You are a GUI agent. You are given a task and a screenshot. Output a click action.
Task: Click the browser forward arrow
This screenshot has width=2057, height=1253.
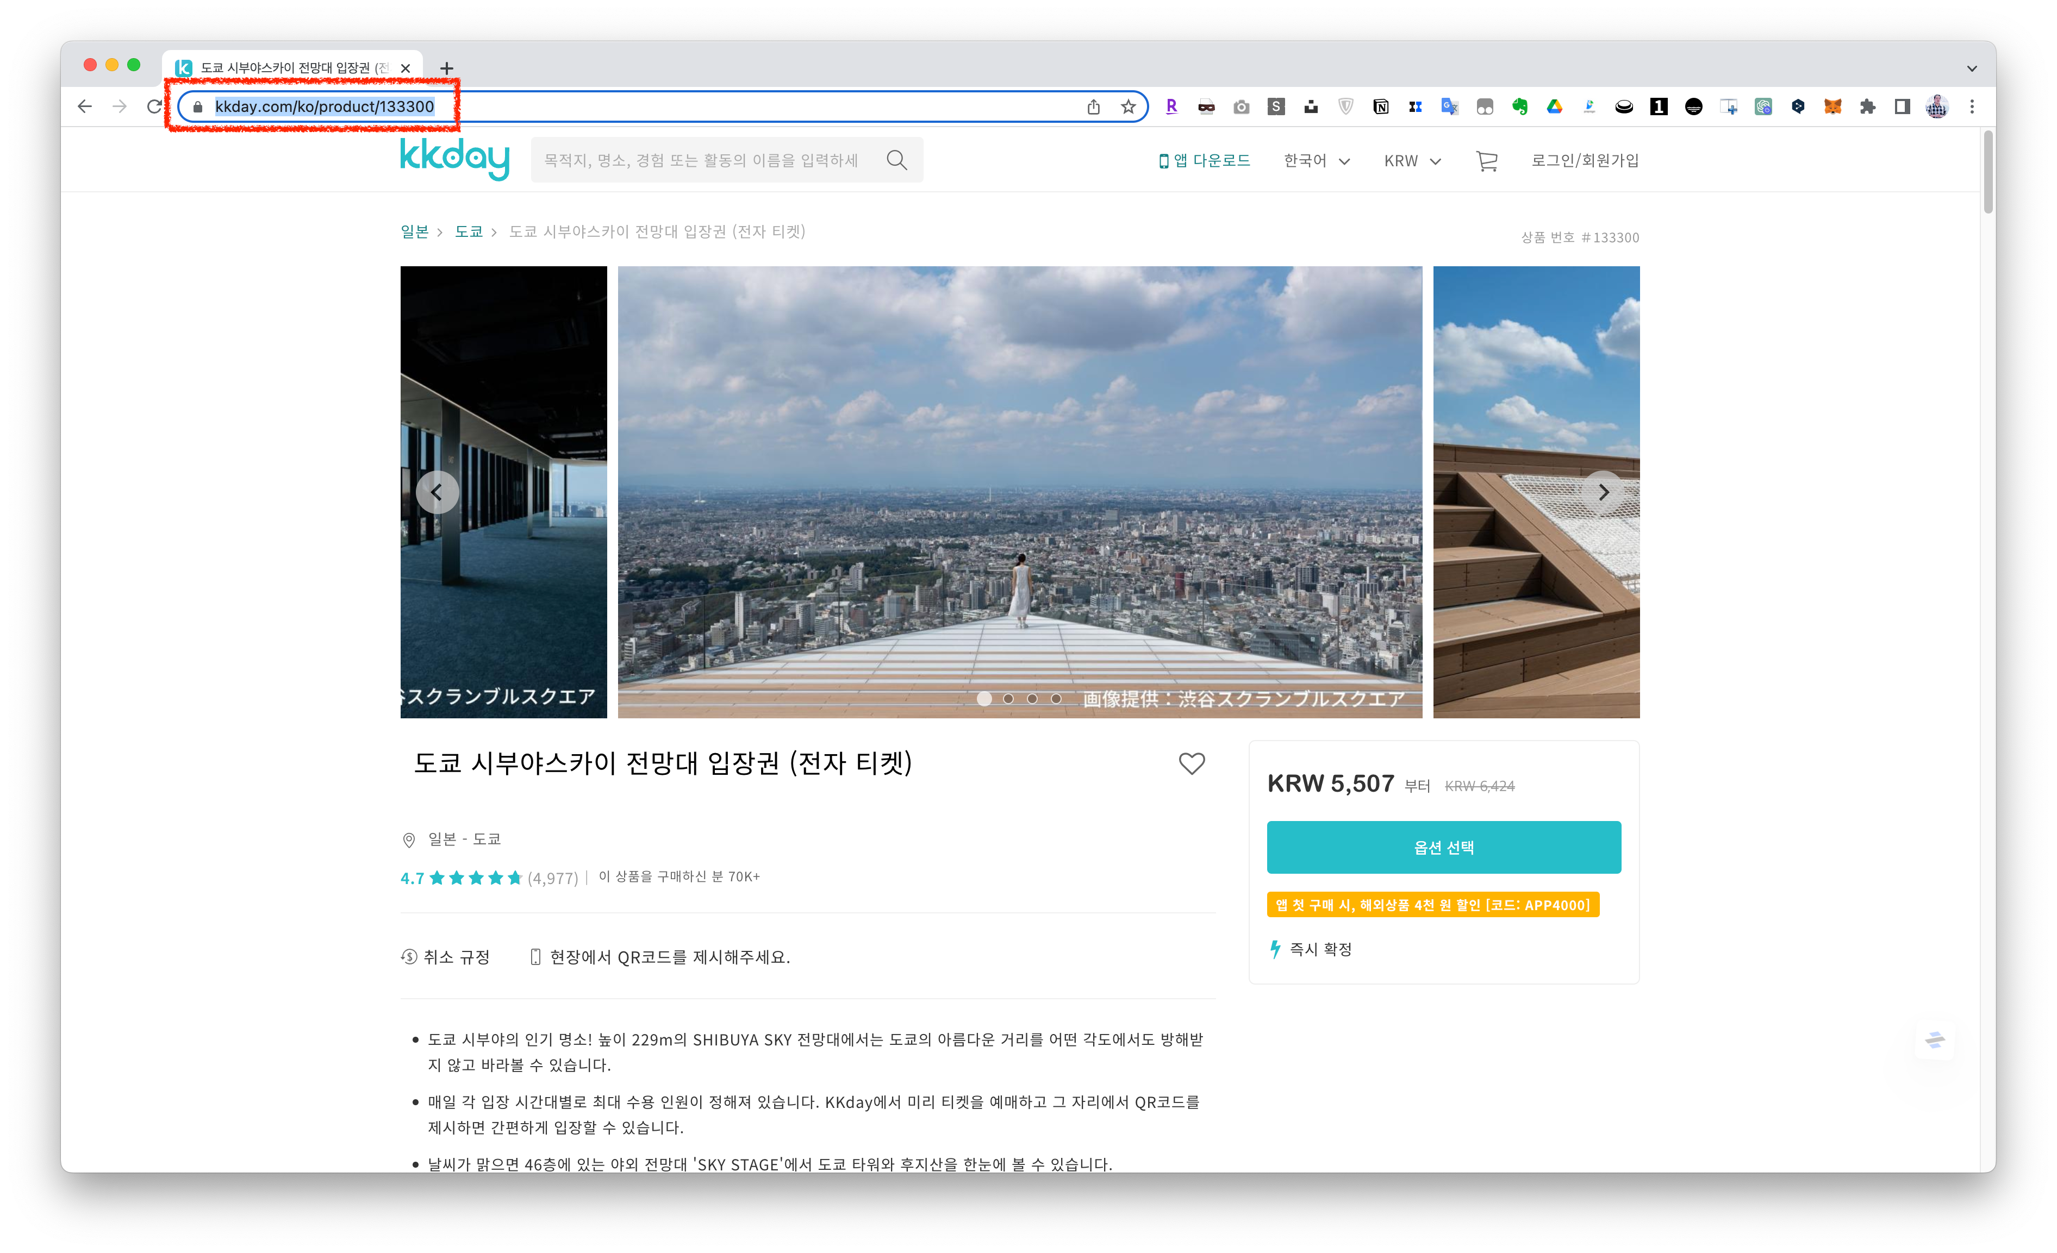tap(120, 107)
